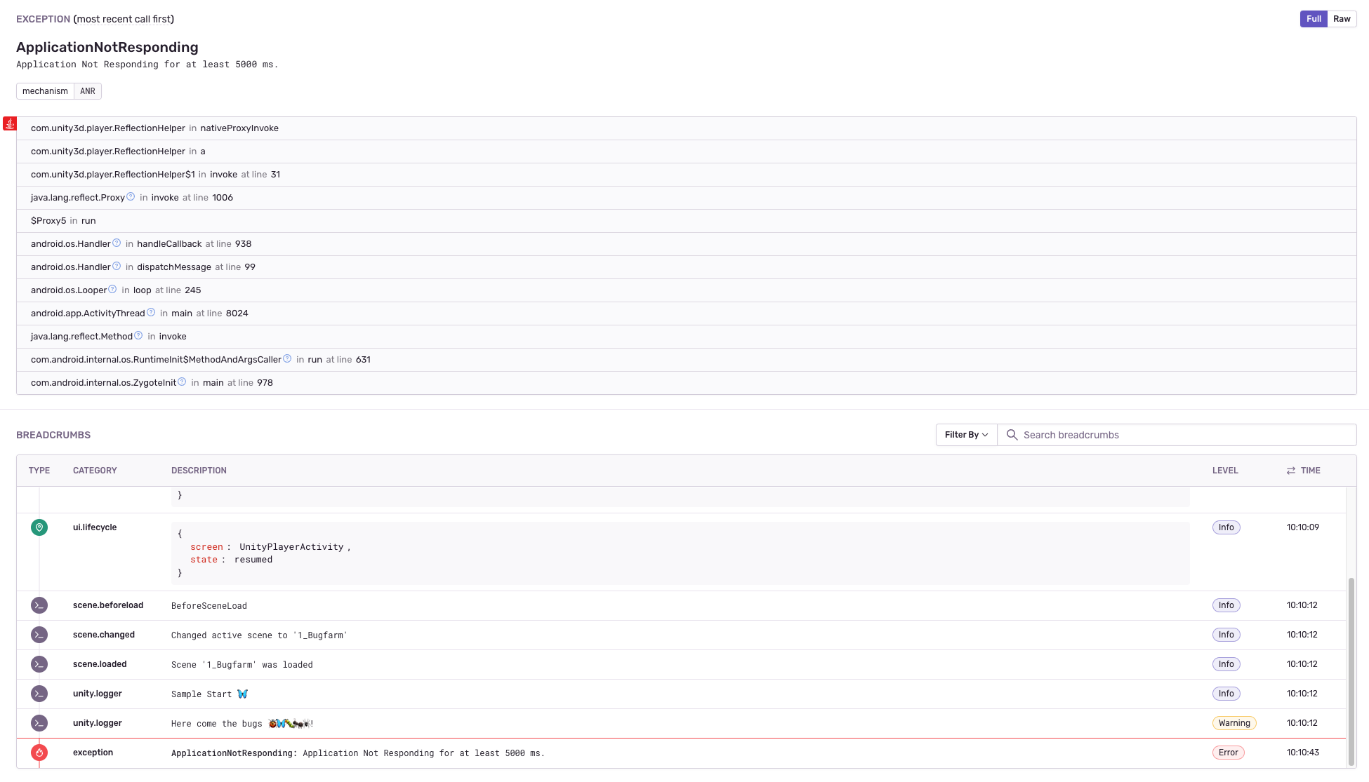Screen dimensions: 1369x782
Task: Open the Filter By dropdown
Action: (x=965, y=435)
